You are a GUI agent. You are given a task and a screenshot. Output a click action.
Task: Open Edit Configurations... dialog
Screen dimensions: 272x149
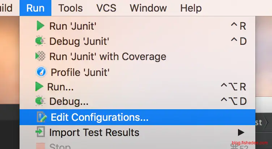coord(99,117)
